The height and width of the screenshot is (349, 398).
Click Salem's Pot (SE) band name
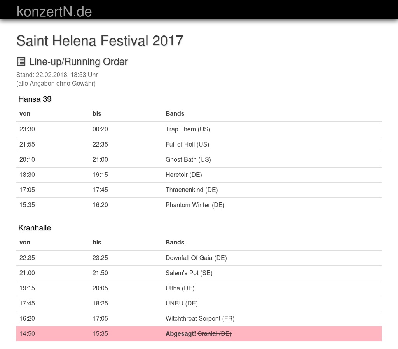coord(189,273)
